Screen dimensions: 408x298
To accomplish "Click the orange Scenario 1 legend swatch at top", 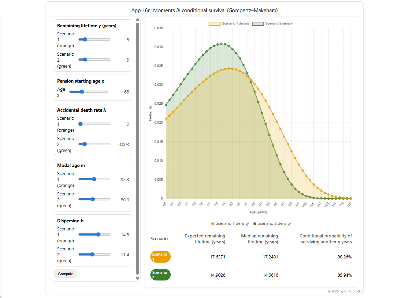I will pos(215,23).
